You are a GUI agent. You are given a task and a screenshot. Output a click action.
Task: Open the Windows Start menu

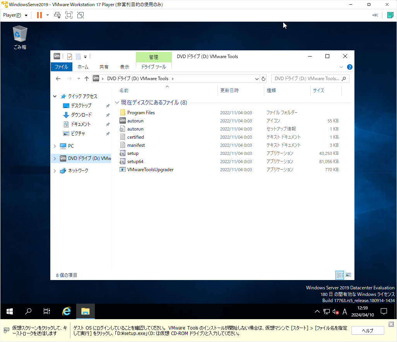tap(10, 311)
